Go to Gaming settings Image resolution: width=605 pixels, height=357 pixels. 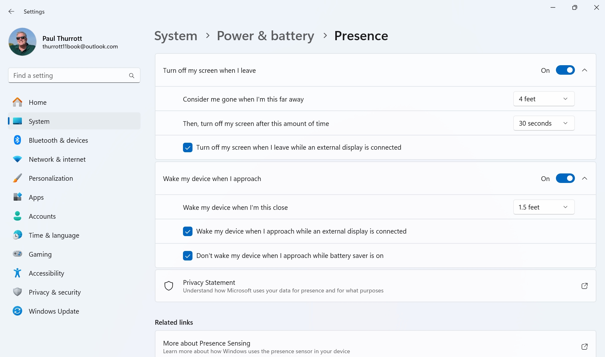[x=40, y=254]
